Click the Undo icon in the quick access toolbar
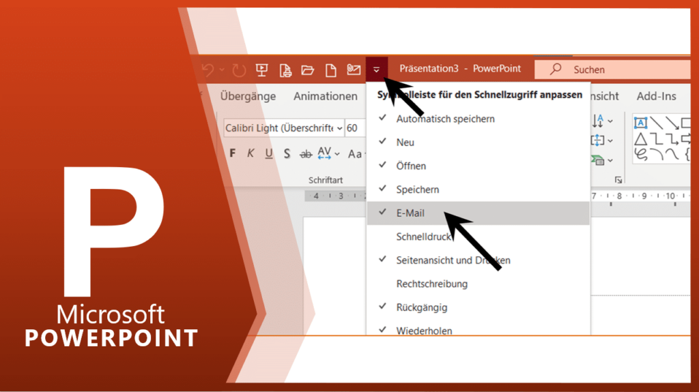699x392 pixels. (x=208, y=70)
